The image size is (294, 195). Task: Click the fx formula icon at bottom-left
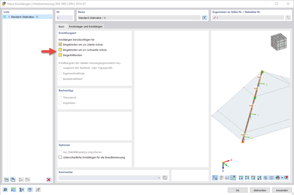coord(38,190)
